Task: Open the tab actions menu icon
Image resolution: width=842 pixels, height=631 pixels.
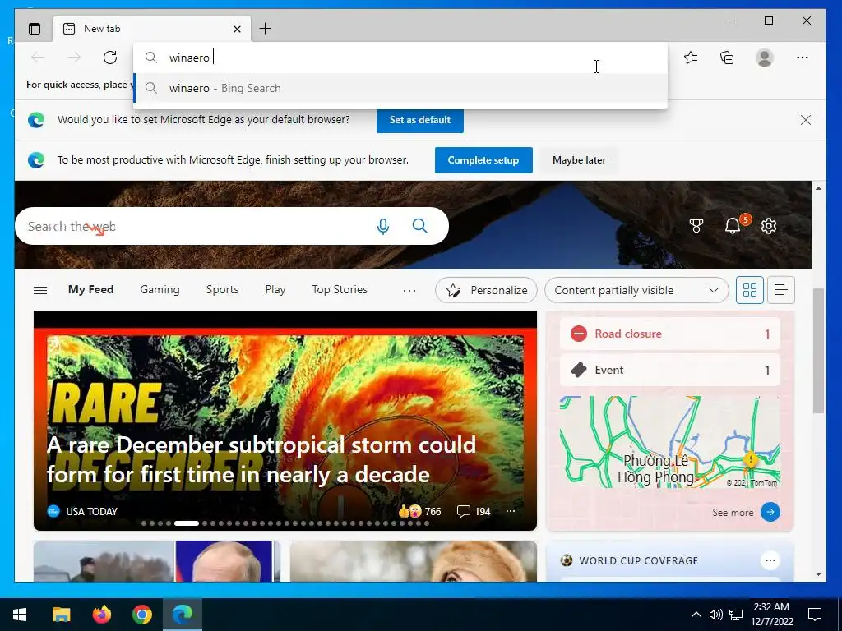Action: click(35, 29)
